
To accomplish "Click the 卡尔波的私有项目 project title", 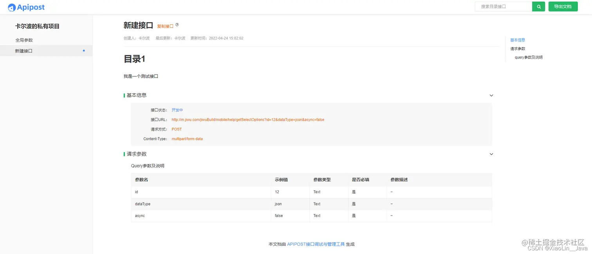I will [x=37, y=26].
